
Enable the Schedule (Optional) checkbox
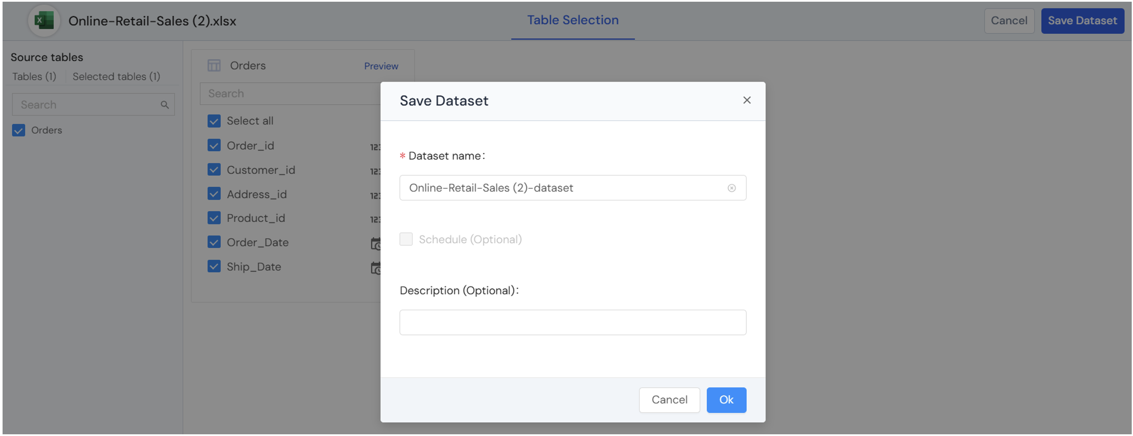406,239
